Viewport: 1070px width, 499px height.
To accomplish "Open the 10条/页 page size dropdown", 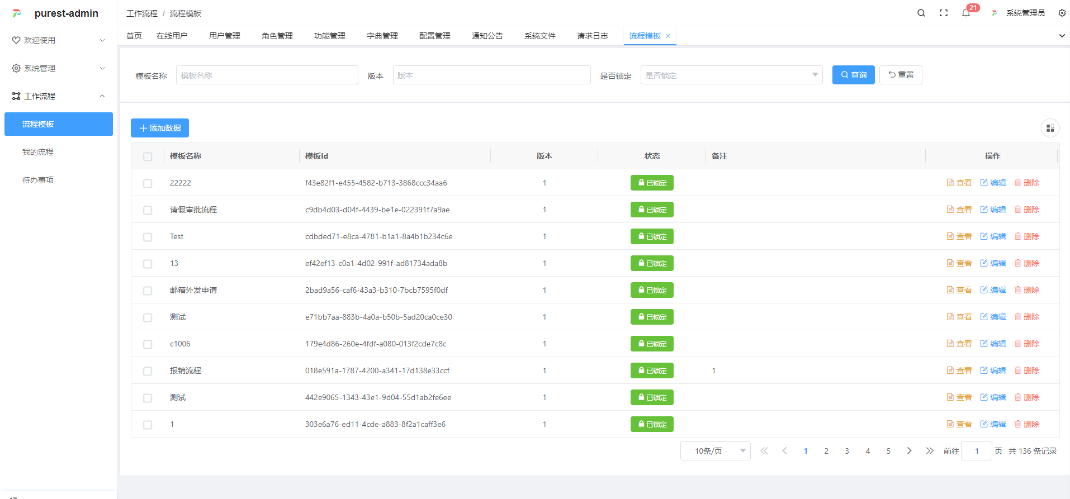I will pos(715,451).
